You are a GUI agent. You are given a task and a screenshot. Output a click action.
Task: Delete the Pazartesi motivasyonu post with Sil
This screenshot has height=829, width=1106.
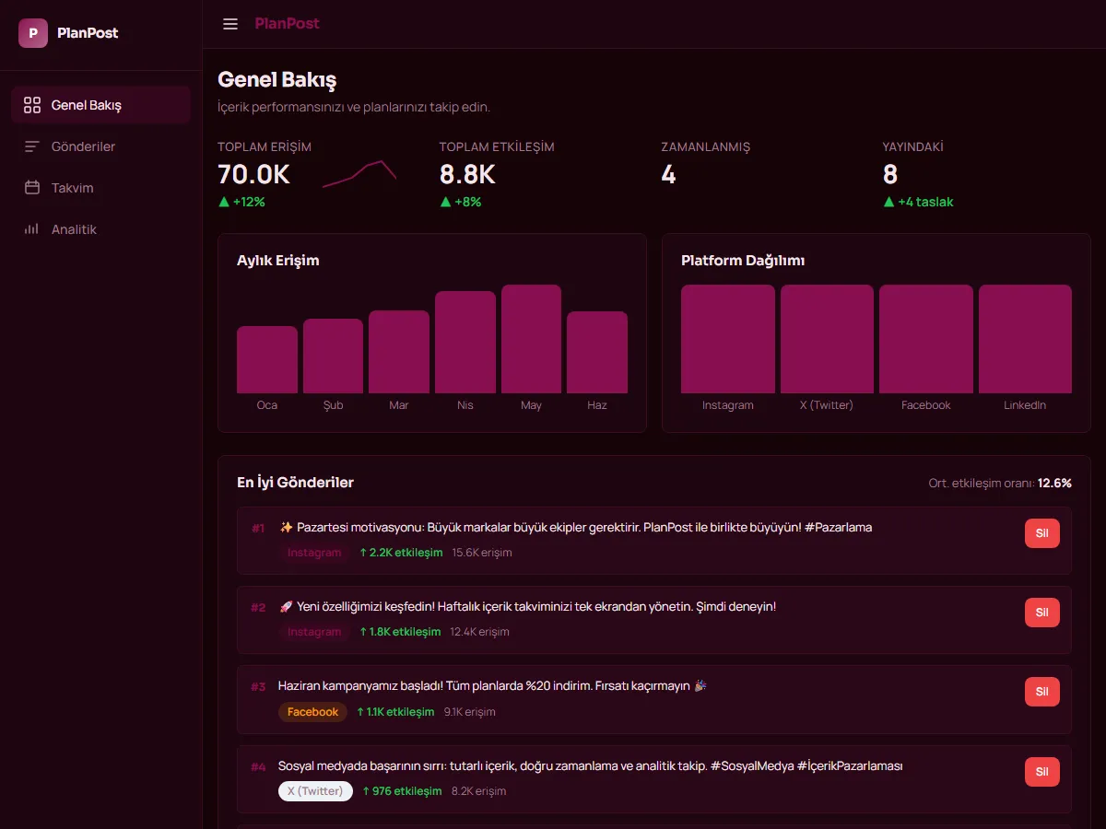(x=1041, y=533)
